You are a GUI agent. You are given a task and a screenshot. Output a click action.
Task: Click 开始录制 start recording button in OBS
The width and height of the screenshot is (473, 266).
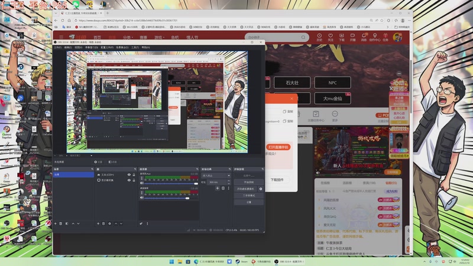click(x=248, y=182)
